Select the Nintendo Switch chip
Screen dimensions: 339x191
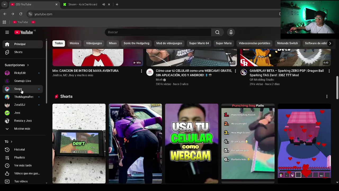(287, 43)
